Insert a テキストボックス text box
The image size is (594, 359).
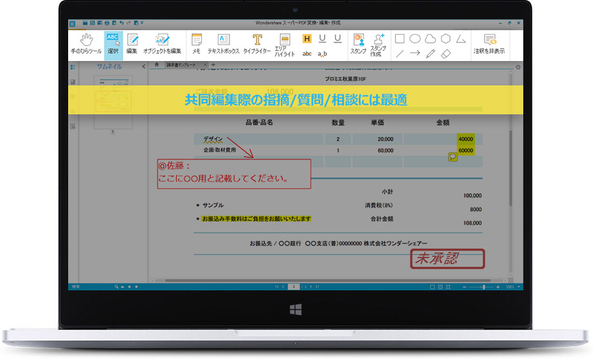224,44
